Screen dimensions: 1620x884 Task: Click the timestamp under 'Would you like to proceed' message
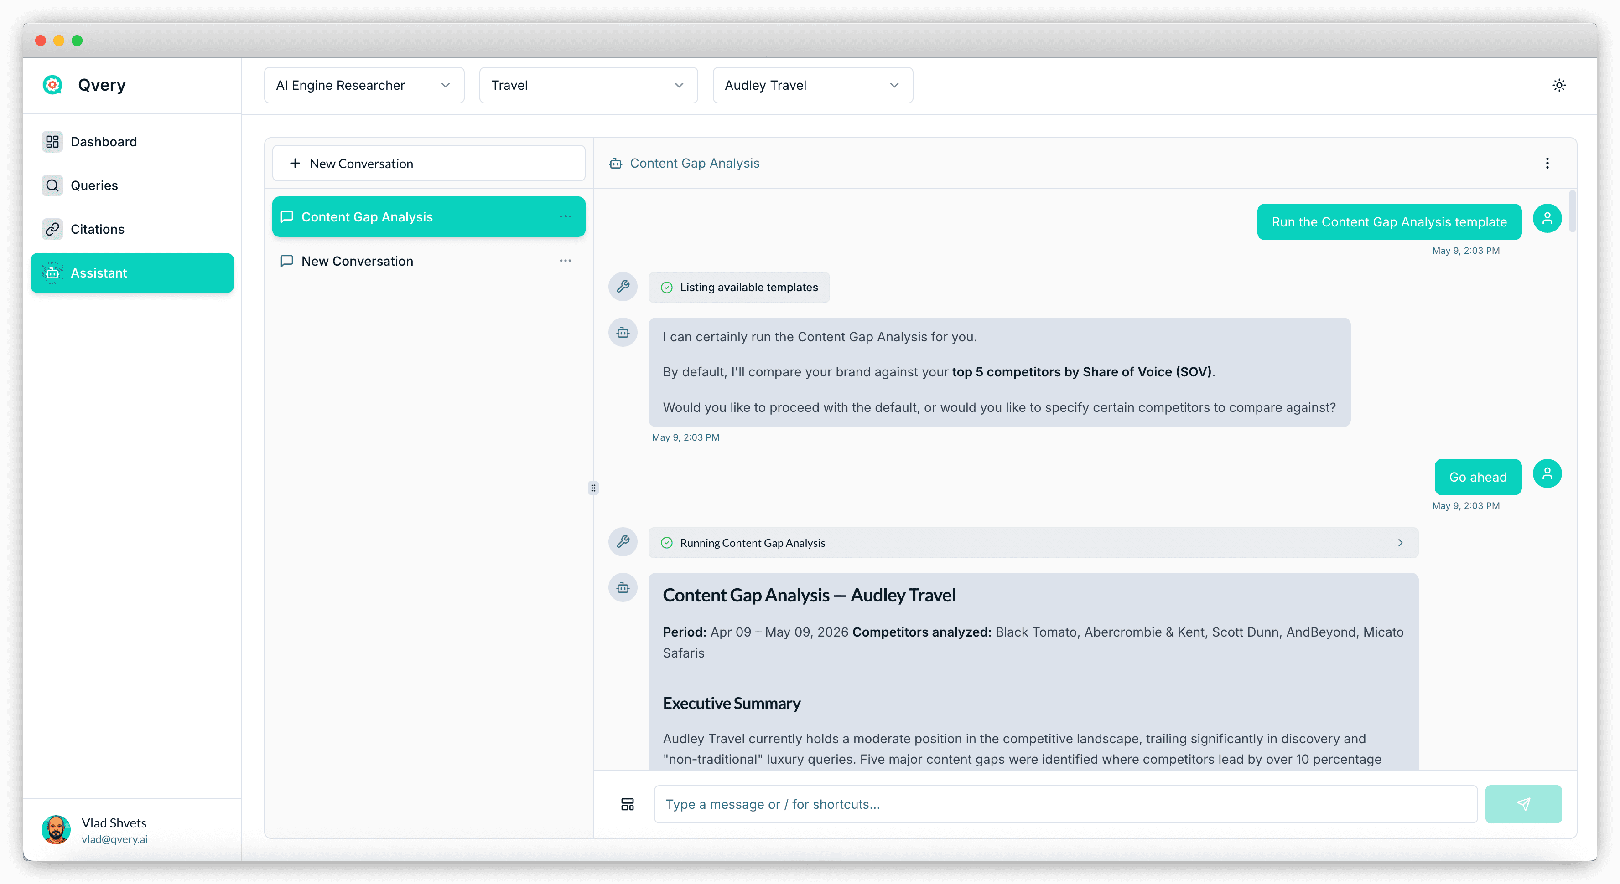click(x=685, y=437)
